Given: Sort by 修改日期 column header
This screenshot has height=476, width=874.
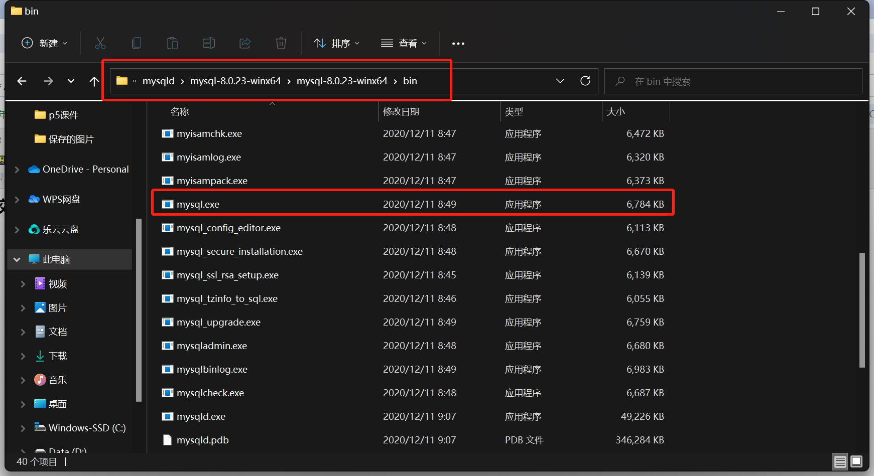Looking at the screenshot, I should point(401,112).
